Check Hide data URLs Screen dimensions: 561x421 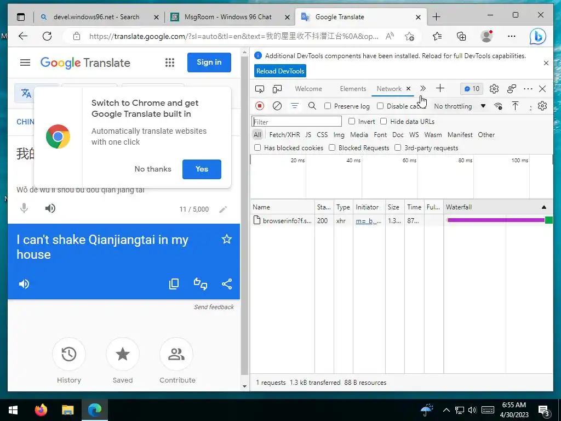click(383, 121)
